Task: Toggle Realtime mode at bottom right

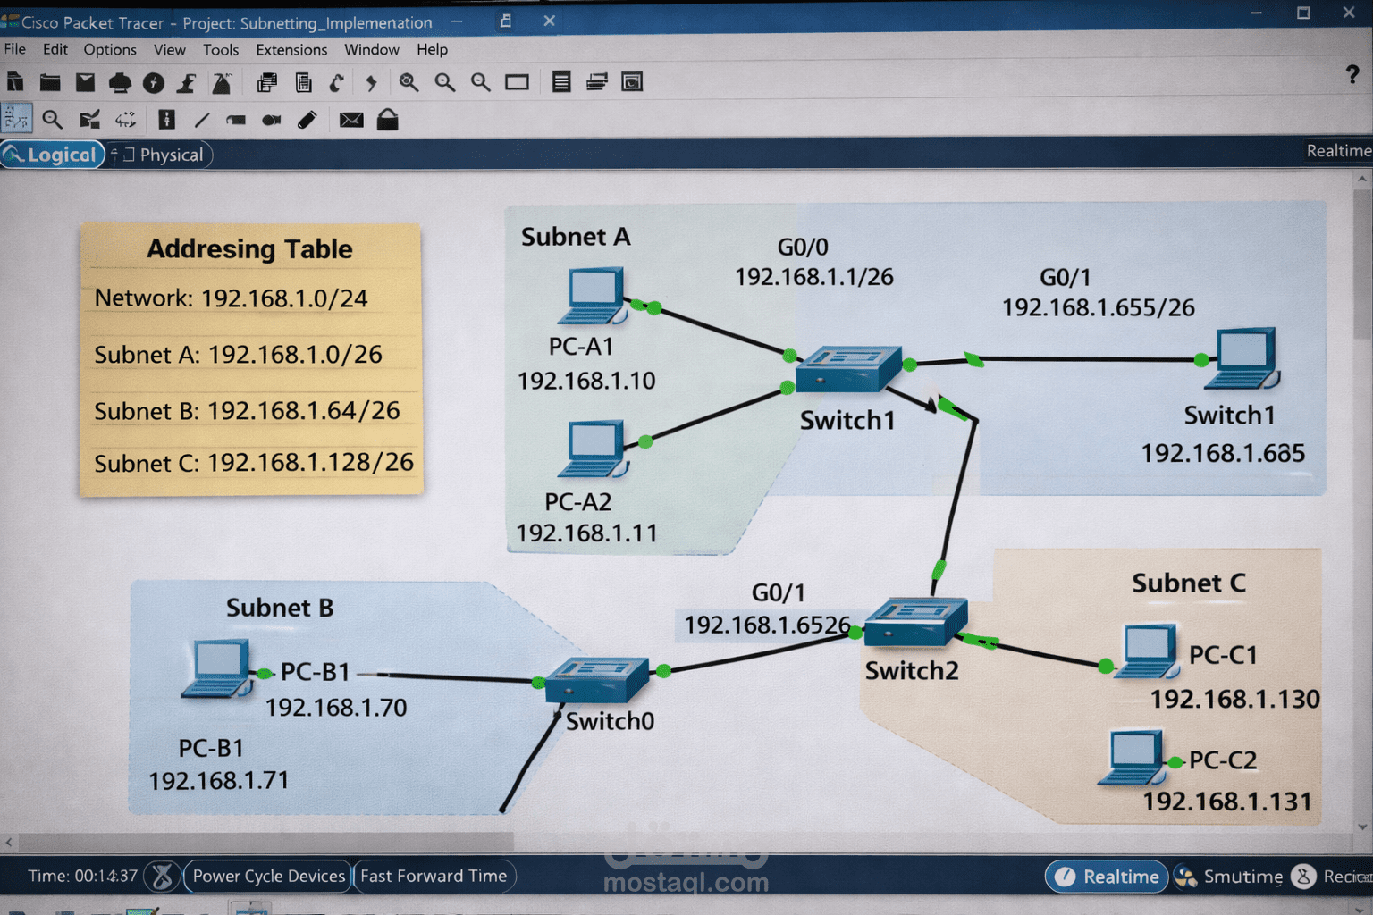Action: pos(1106,877)
